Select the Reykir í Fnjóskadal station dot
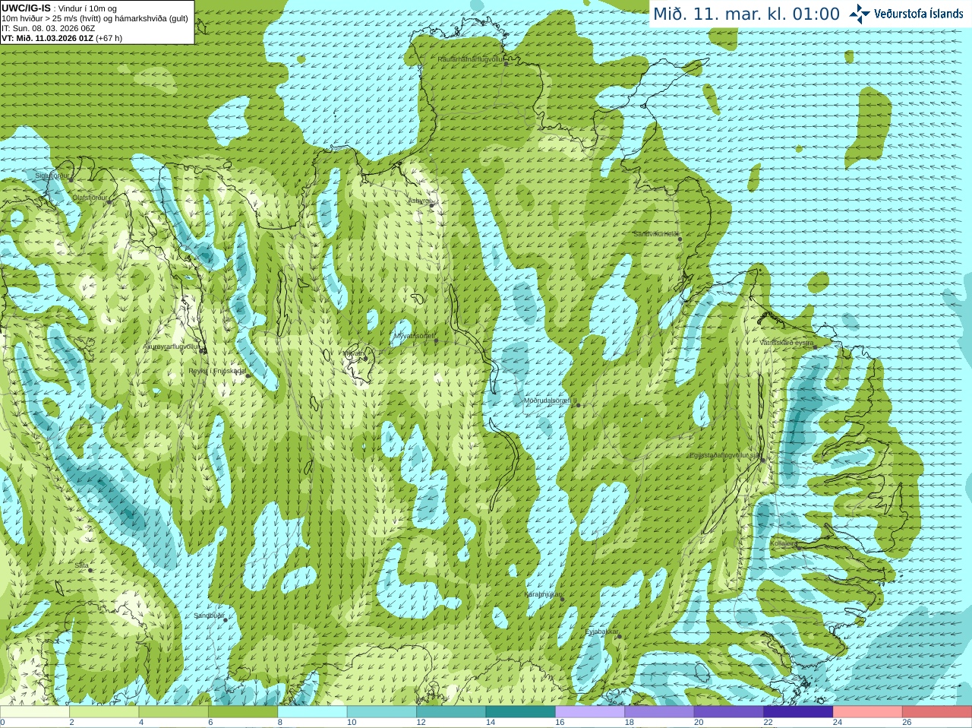972x728 pixels. click(248, 375)
